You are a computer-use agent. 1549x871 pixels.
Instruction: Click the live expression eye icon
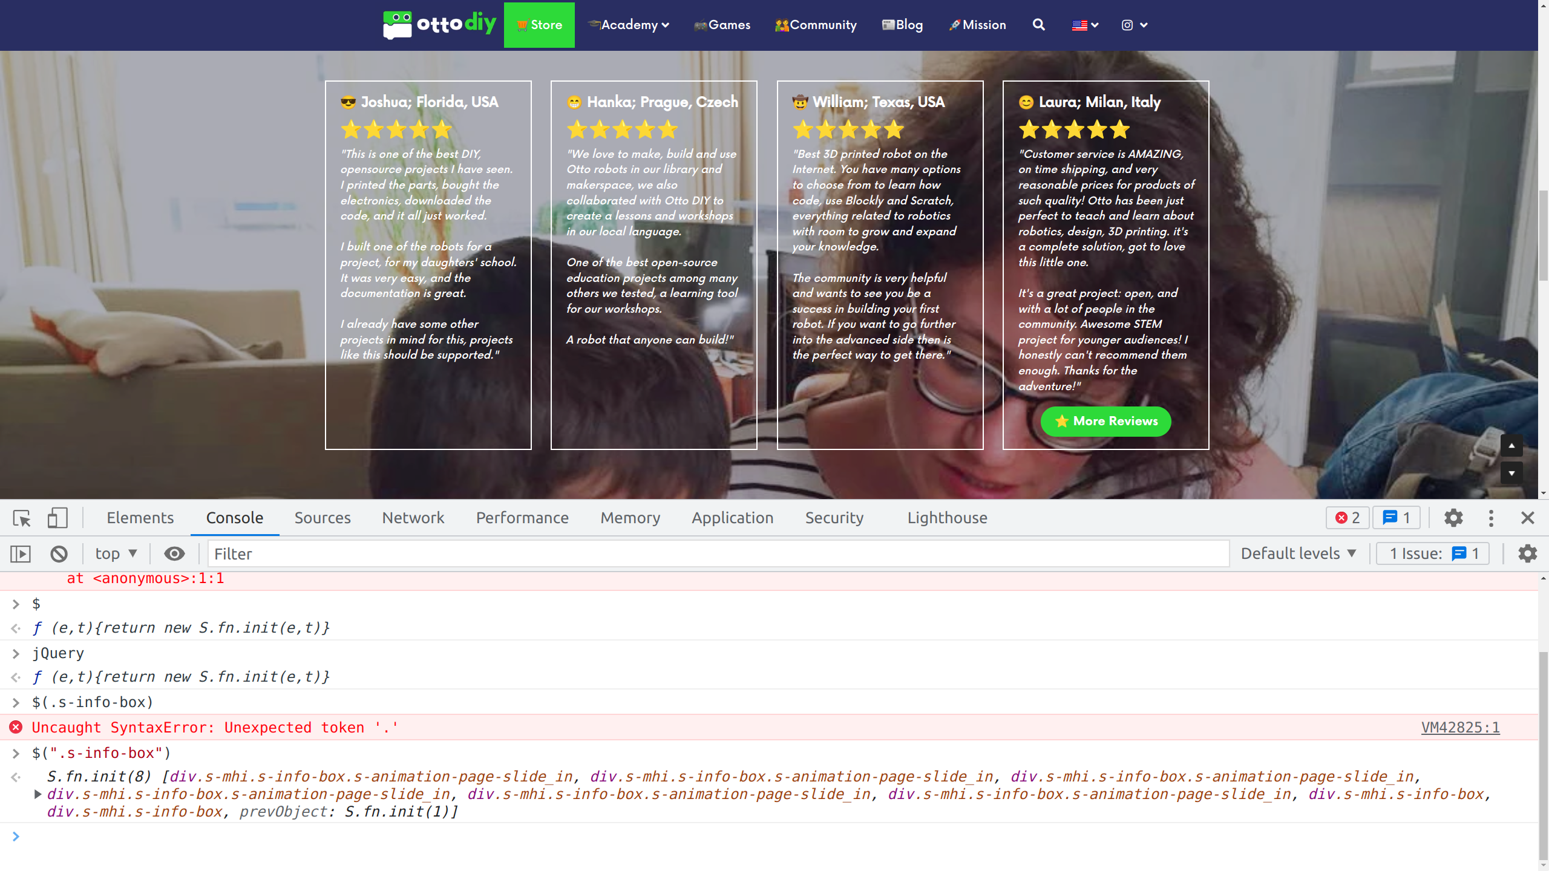point(174,554)
